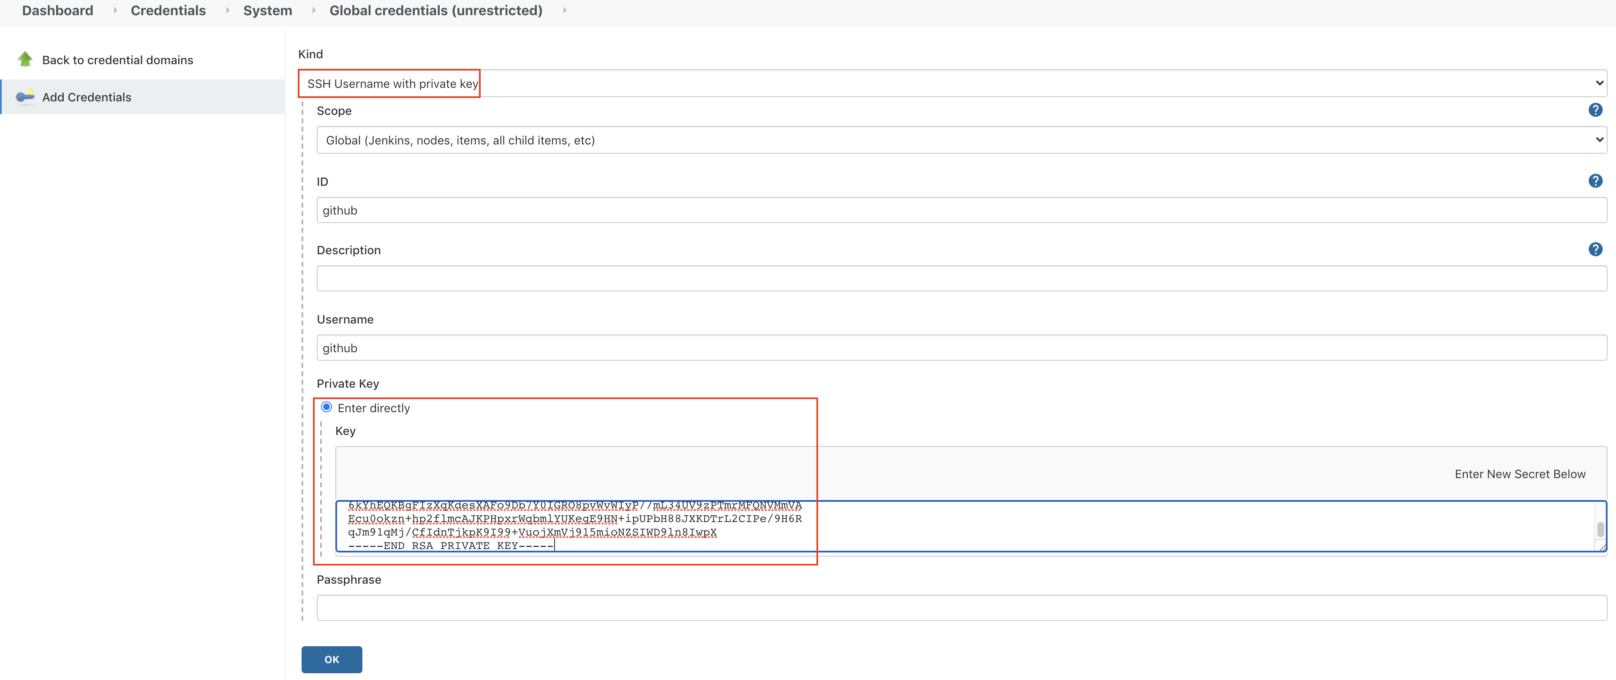The height and width of the screenshot is (680, 1616).
Task: Click breadcrumb arrow after Global credentials
Action: [x=565, y=11]
